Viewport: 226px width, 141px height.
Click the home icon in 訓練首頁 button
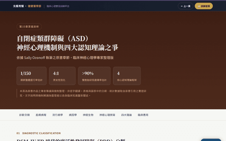tap(199, 6)
